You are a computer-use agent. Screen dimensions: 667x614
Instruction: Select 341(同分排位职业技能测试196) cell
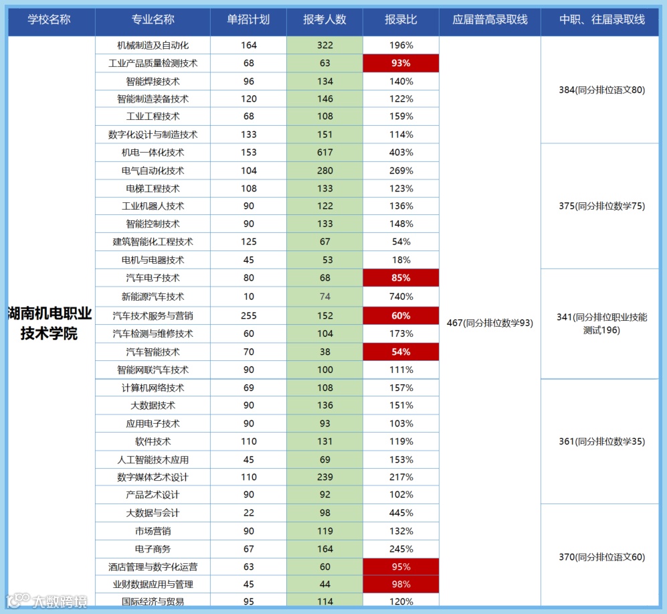click(601, 323)
